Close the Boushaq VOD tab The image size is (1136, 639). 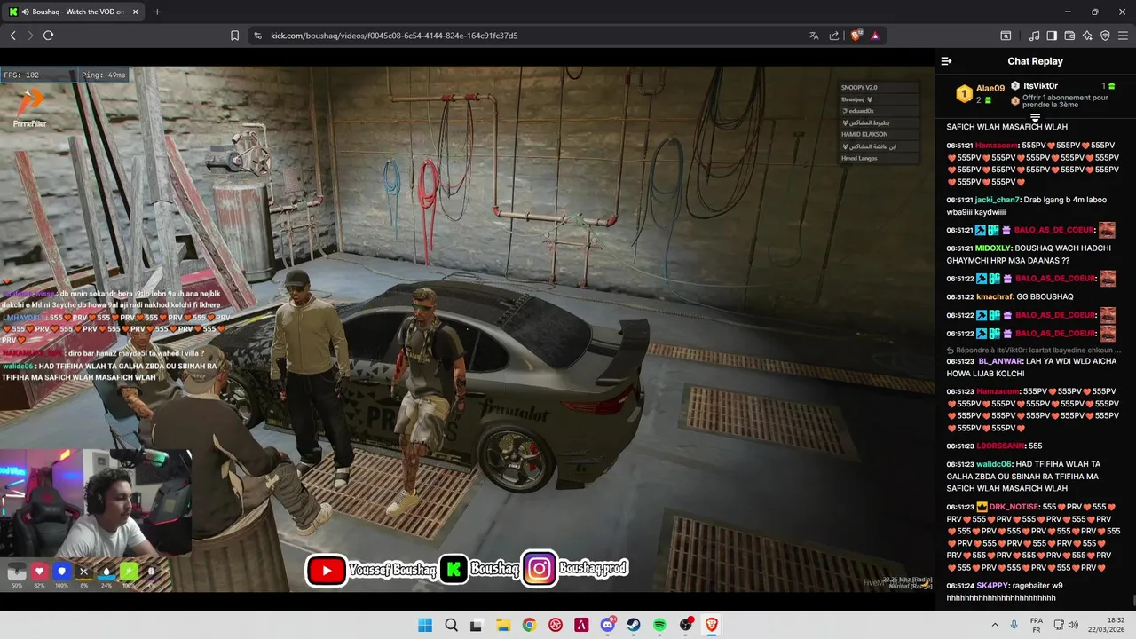click(134, 12)
